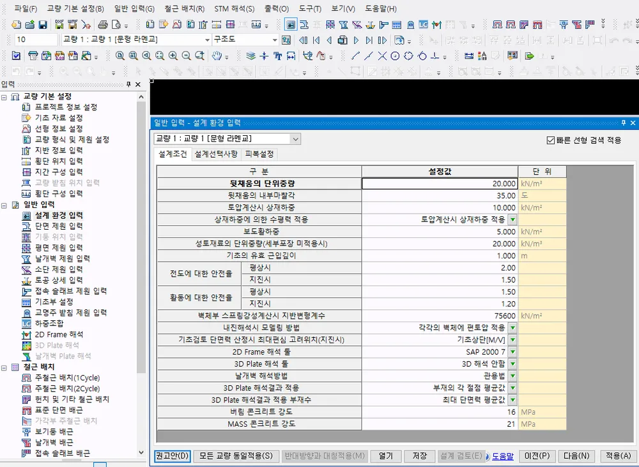Open the 구조도 view dropdown in toolbar
The width and height of the screenshot is (639, 467).
click(275, 40)
